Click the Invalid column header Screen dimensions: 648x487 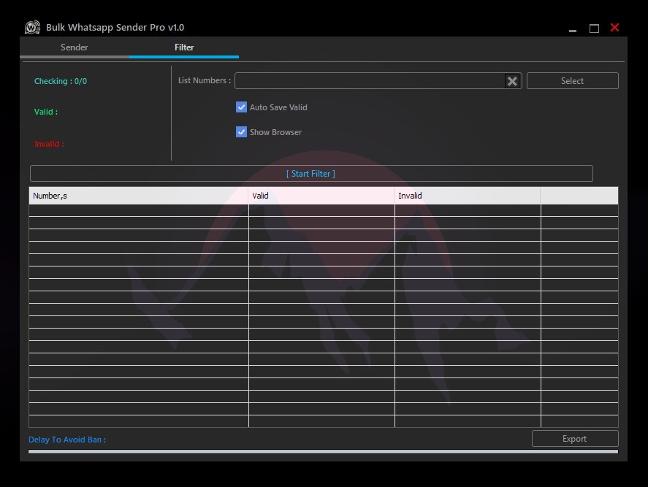468,196
